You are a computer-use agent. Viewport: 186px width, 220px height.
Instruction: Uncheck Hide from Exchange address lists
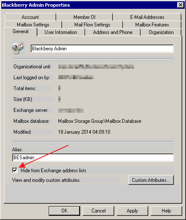tap(15, 171)
